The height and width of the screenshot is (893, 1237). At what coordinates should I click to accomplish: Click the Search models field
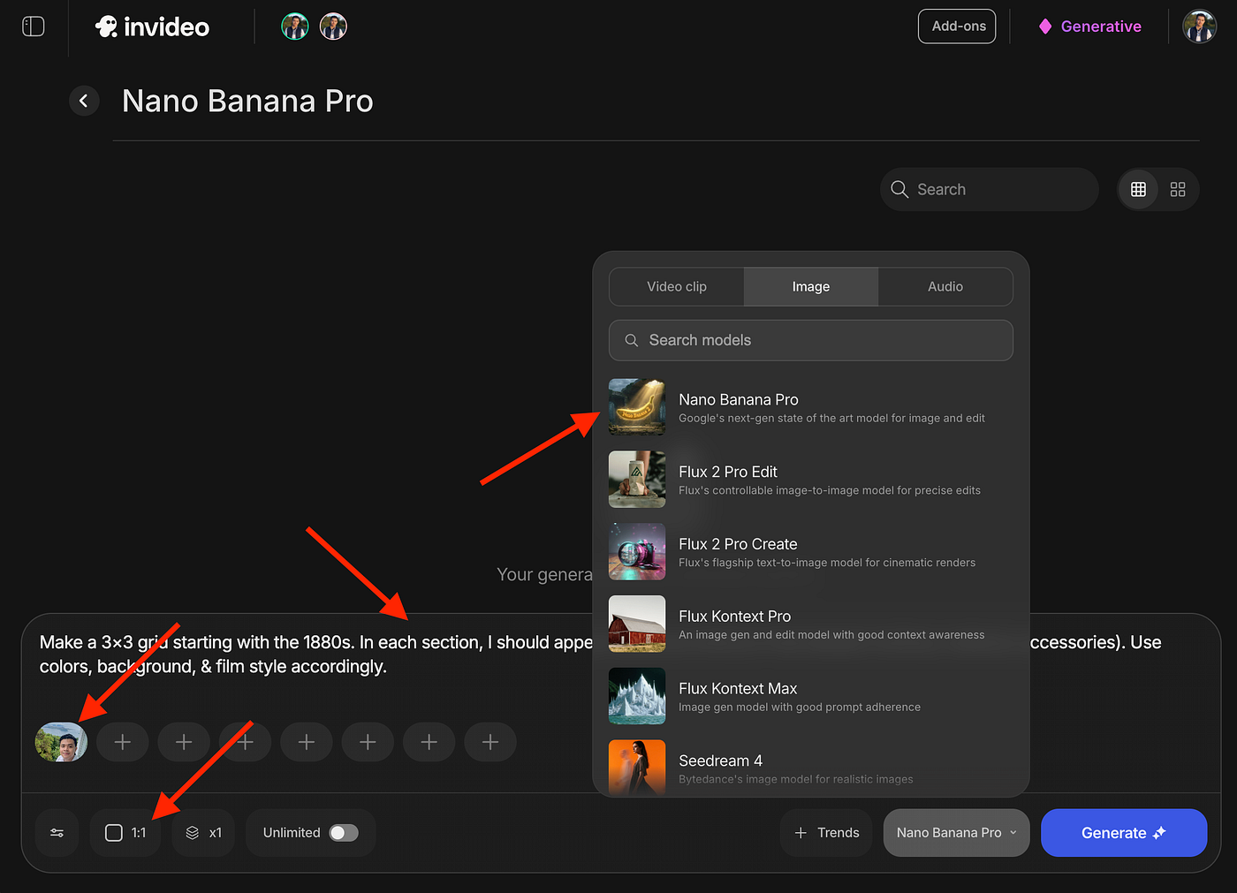(810, 340)
